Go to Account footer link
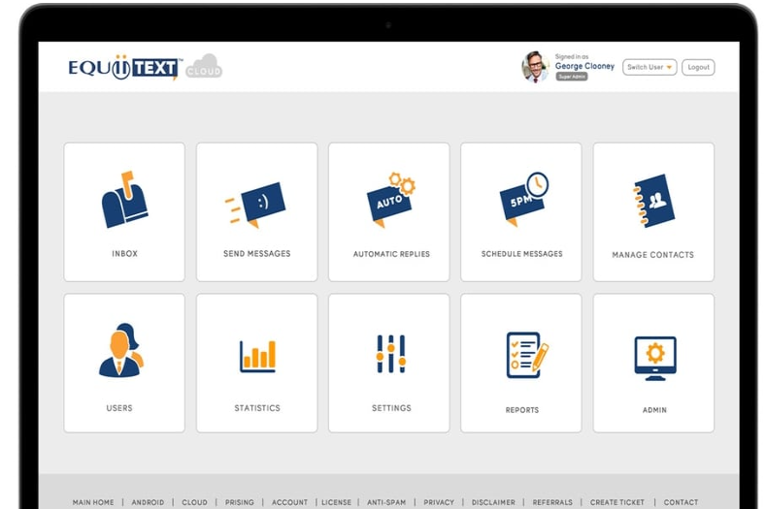766x509 pixels. pyautogui.click(x=289, y=502)
